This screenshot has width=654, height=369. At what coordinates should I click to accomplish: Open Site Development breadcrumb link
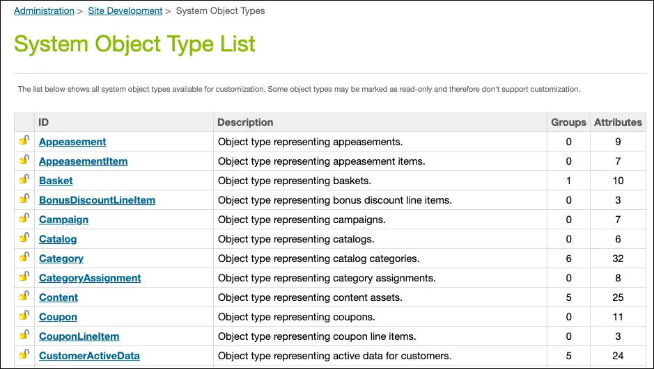coord(125,11)
